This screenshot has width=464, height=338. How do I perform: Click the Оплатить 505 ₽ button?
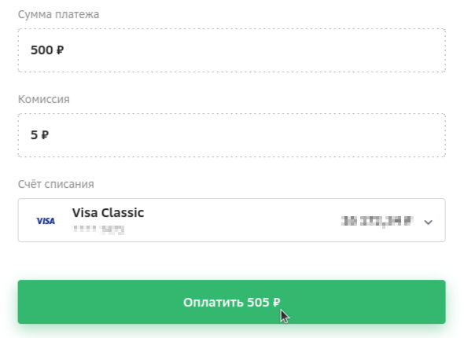(232, 302)
